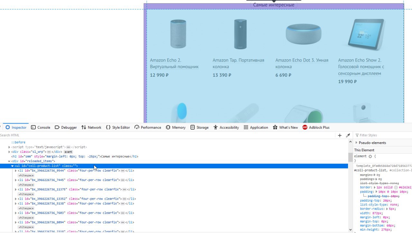Expand li bx_3966226736_8094 node arrow
The width and height of the screenshot is (412, 233).
point(16,222)
